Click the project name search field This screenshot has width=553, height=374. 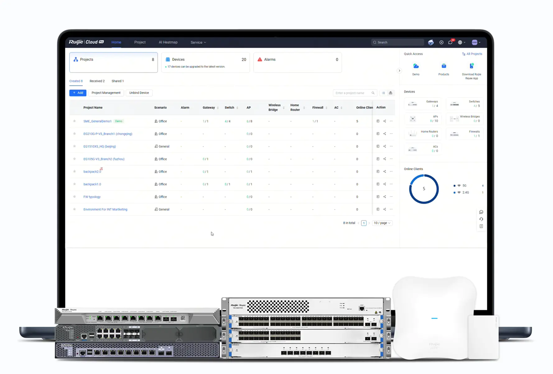click(353, 93)
